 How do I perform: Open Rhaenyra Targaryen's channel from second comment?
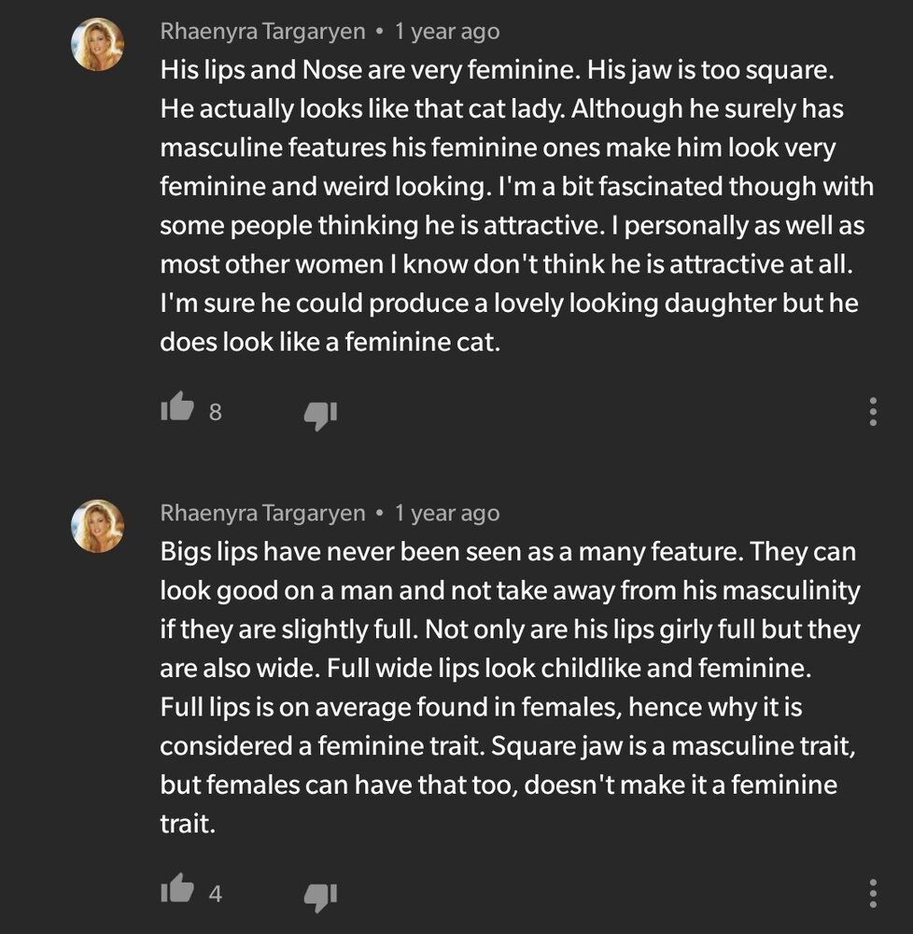click(x=262, y=514)
